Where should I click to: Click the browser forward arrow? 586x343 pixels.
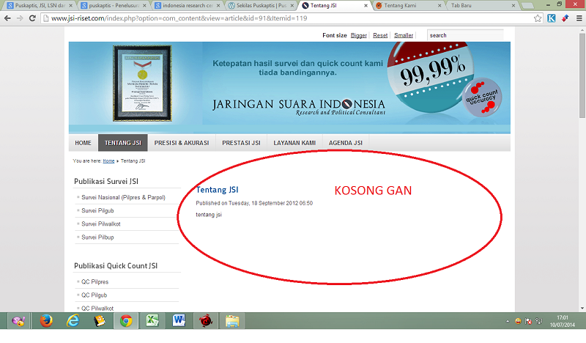20,18
